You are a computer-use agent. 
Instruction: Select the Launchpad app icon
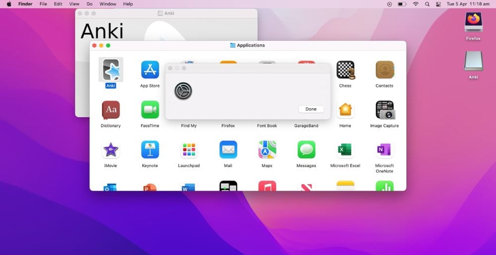(x=189, y=150)
